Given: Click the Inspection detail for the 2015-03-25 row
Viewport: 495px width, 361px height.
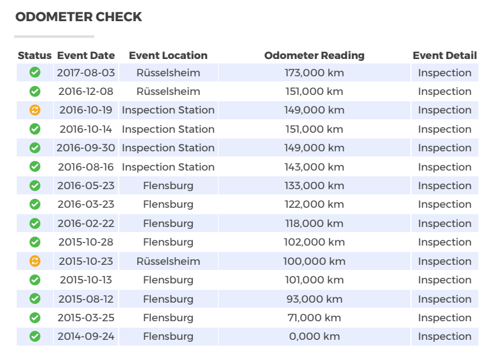Looking at the screenshot, I should point(444,318).
